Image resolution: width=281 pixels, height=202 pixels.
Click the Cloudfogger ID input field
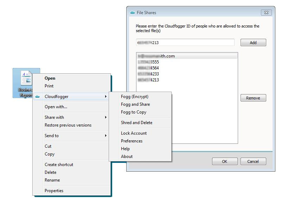[185, 43]
